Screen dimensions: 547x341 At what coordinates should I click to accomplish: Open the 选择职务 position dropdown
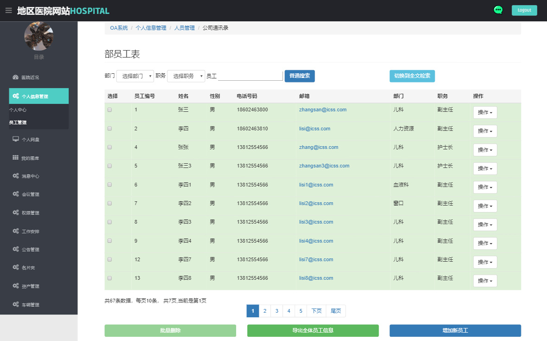(x=186, y=76)
